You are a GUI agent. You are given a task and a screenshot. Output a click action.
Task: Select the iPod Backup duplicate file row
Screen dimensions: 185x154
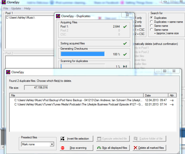[93, 100]
